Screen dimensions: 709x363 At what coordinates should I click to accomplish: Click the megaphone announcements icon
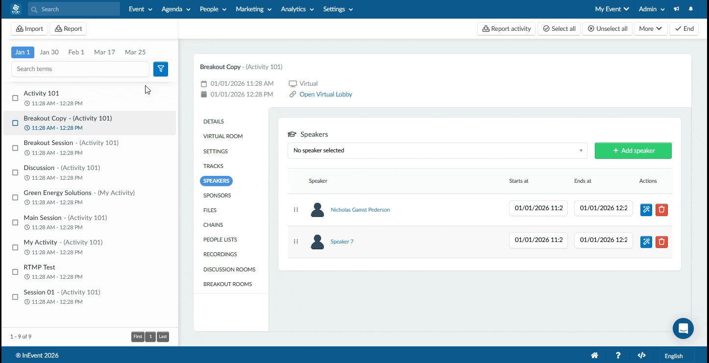(x=677, y=9)
